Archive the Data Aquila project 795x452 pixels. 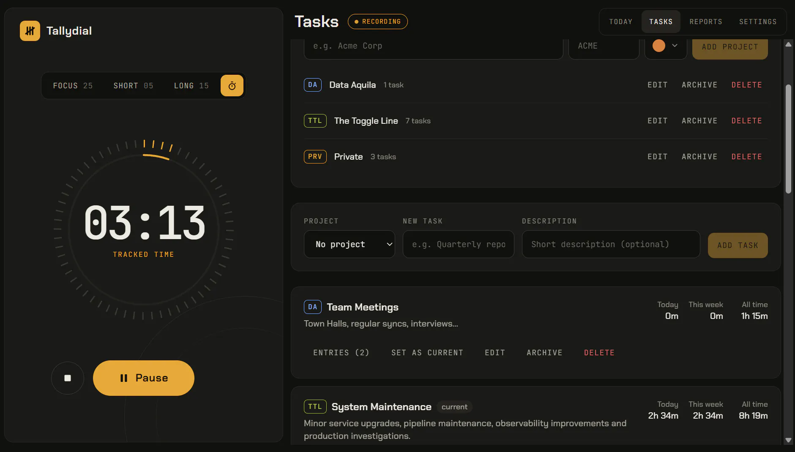[x=699, y=85]
